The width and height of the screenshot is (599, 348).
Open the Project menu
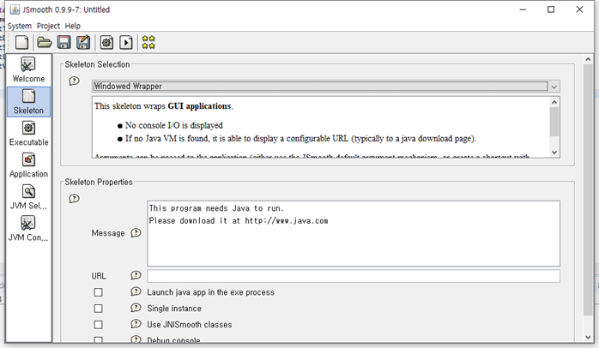pyautogui.click(x=48, y=26)
